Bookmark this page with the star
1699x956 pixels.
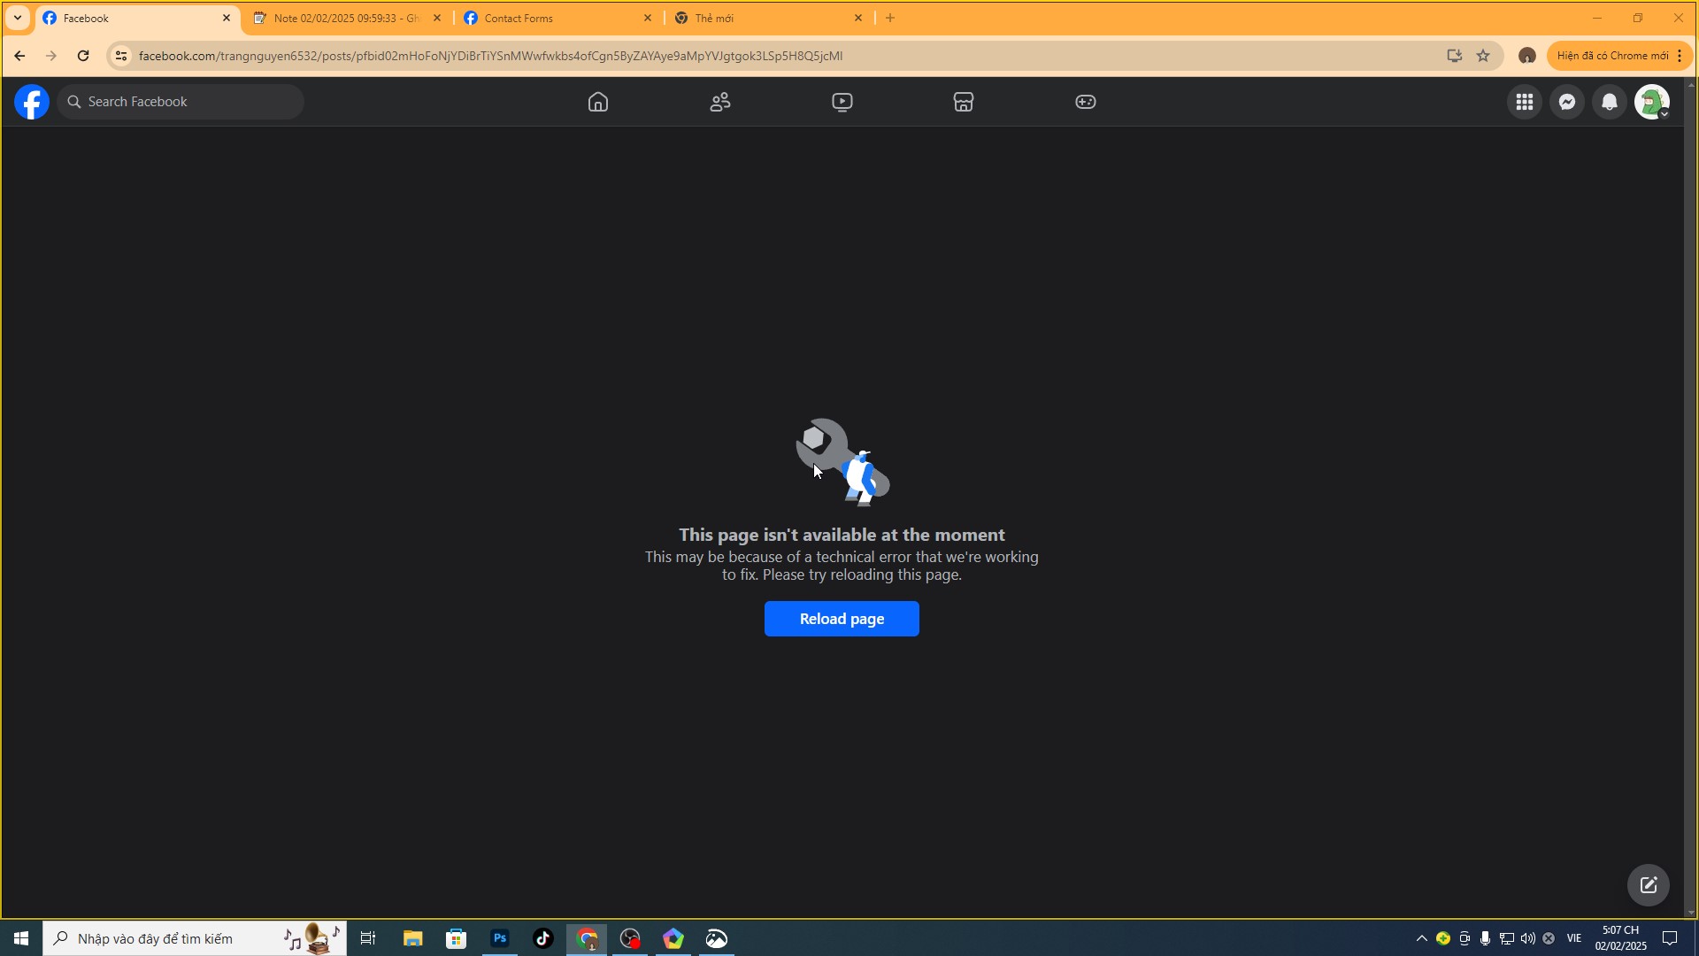pos(1483,56)
